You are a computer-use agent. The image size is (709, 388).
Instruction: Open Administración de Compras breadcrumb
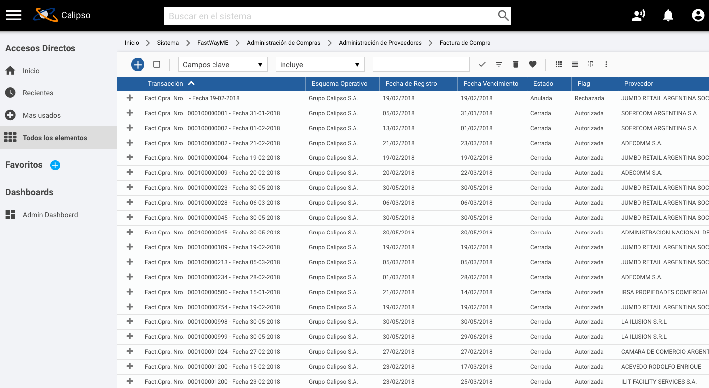(x=284, y=43)
